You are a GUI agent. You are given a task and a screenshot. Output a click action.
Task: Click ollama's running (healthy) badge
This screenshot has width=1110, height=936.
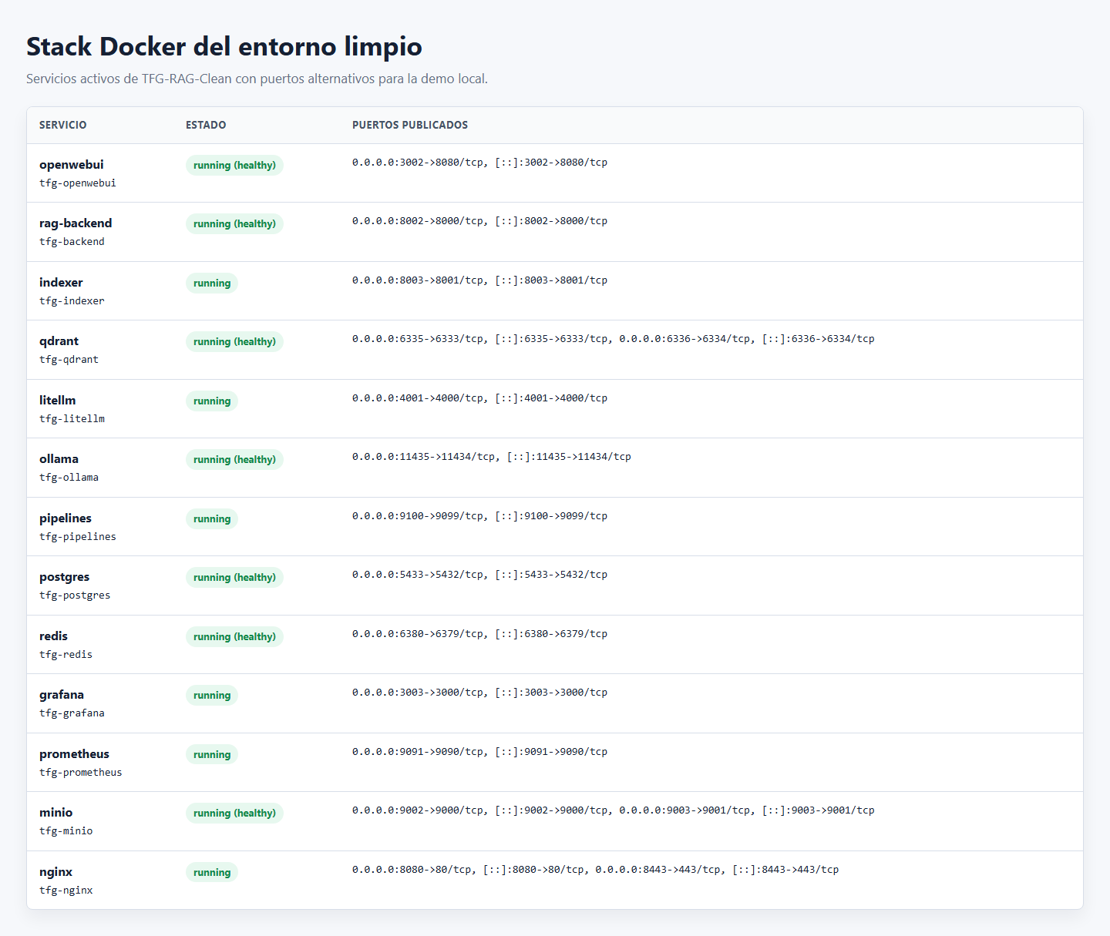[234, 460]
